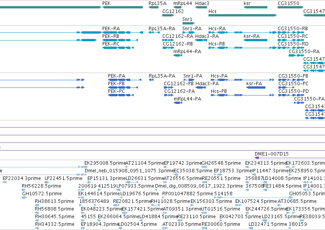Select the Hcs-RA transcript label
This screenshot has width=325, height=230.
(217, 28)
